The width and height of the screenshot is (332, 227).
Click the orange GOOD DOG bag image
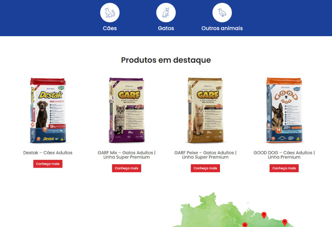coord(284,110)
